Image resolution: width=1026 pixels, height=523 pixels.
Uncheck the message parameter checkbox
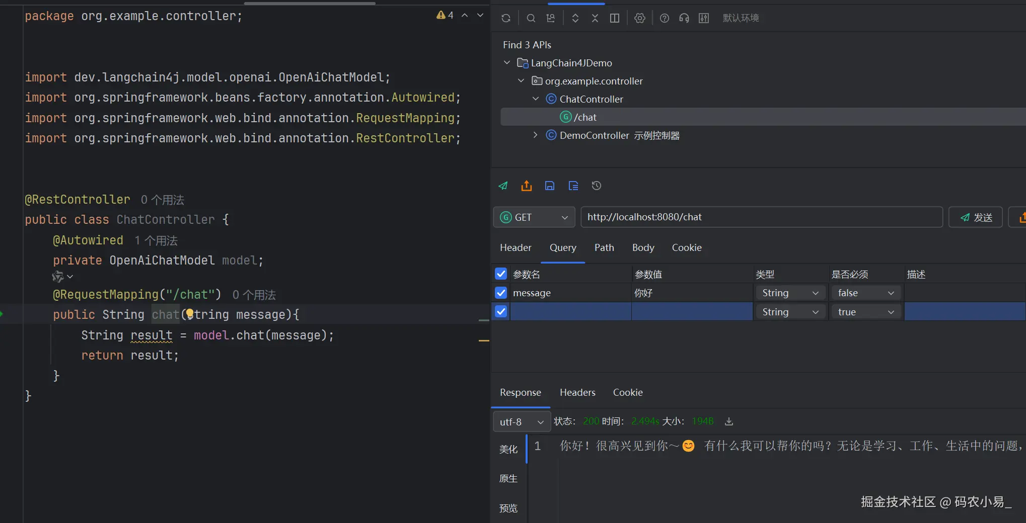tap(501, 293)
